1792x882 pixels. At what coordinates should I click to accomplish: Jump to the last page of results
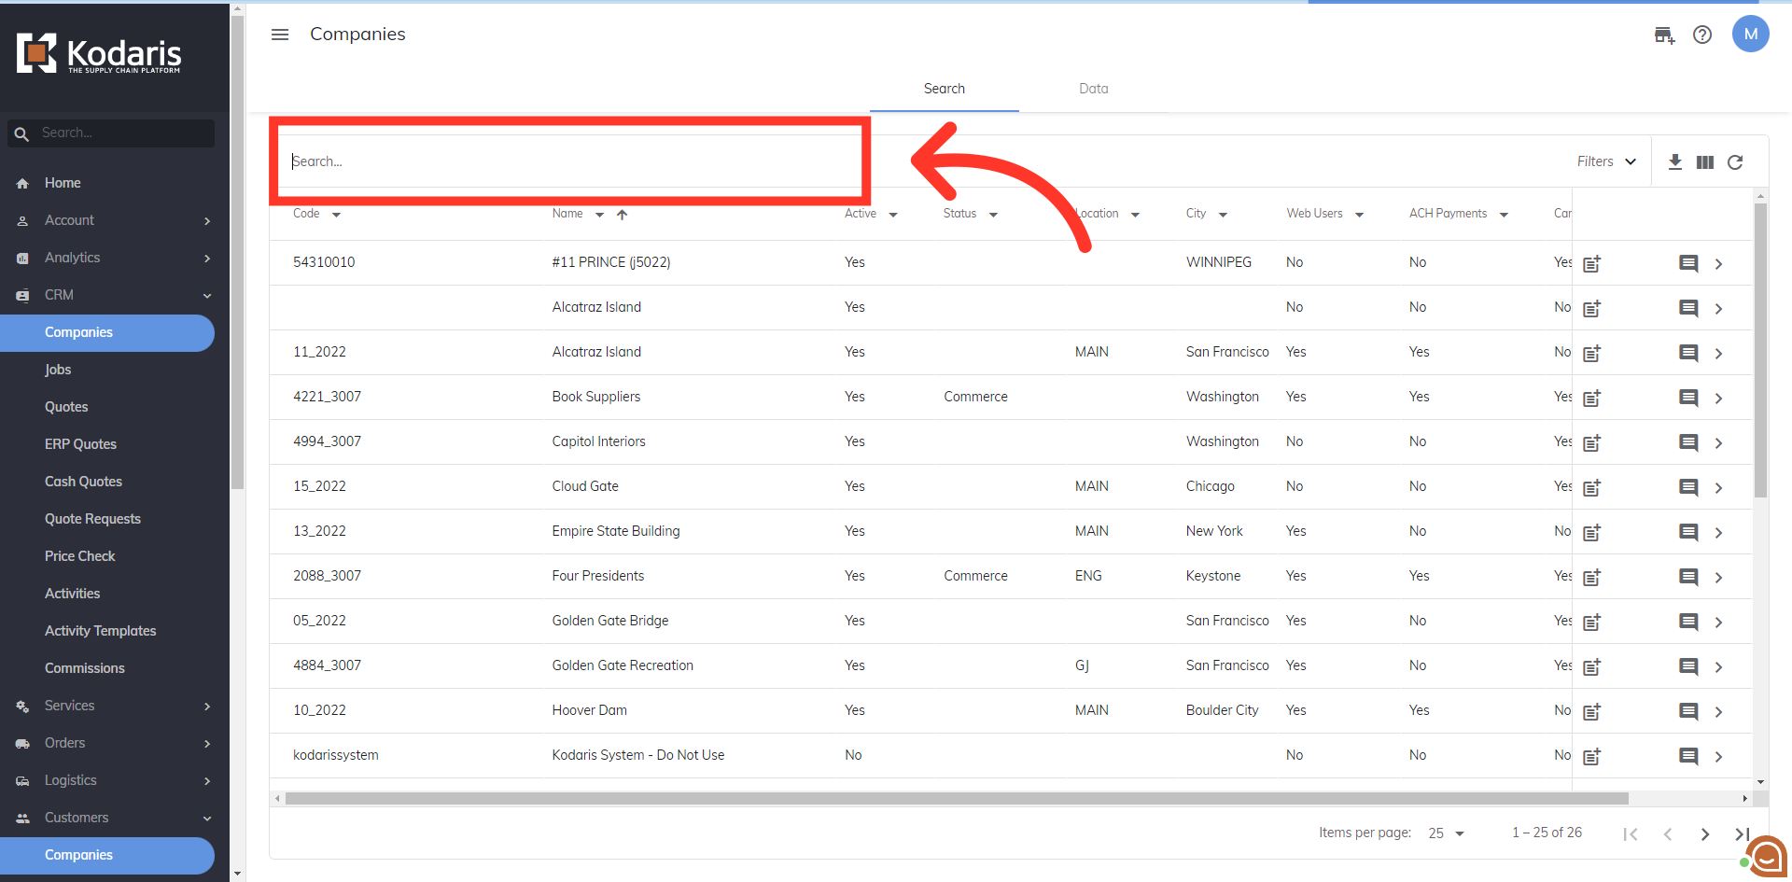click(1742, 834)
